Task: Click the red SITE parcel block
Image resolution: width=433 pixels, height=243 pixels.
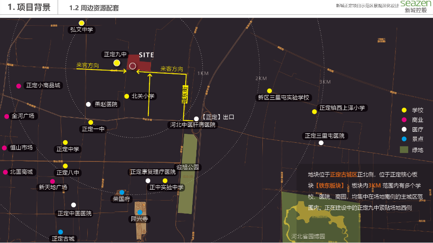Action: click(139, 63)
